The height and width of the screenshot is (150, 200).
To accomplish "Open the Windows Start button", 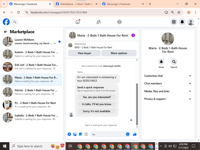I will [5, 146].
